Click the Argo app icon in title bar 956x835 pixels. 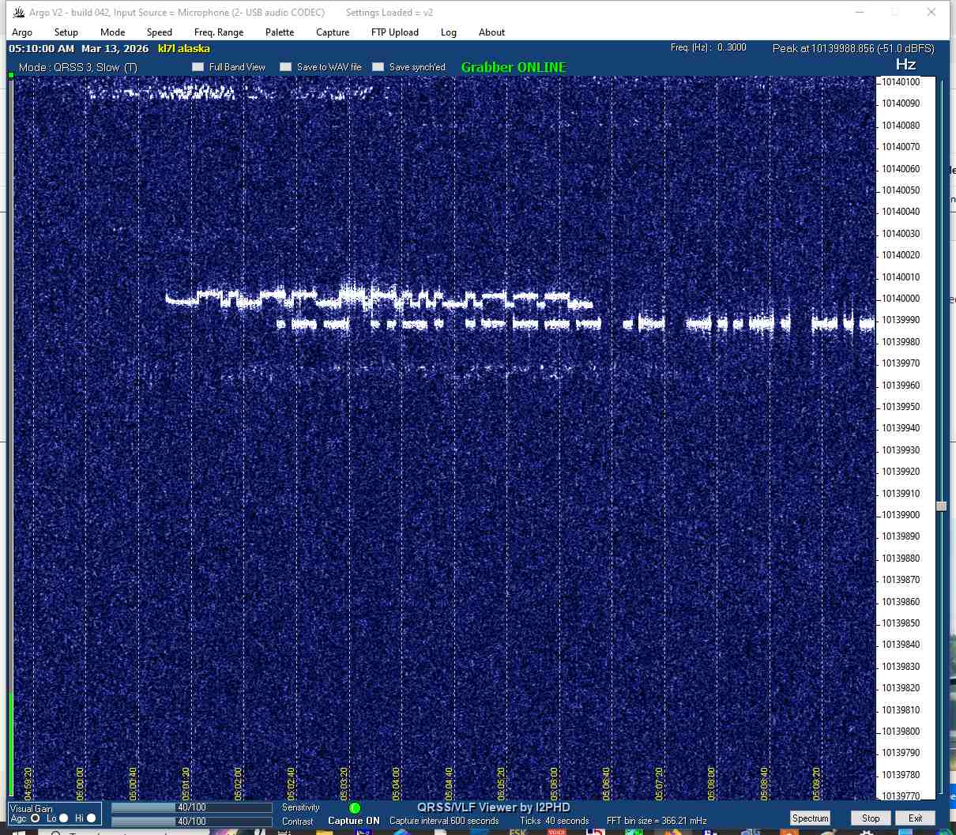click(x=18, y=13)
